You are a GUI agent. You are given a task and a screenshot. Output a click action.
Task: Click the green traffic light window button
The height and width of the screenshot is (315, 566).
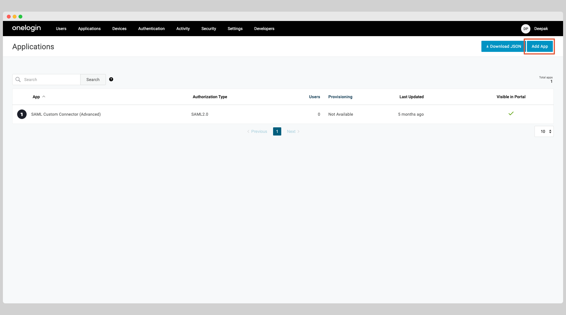[x=20, y=17]
